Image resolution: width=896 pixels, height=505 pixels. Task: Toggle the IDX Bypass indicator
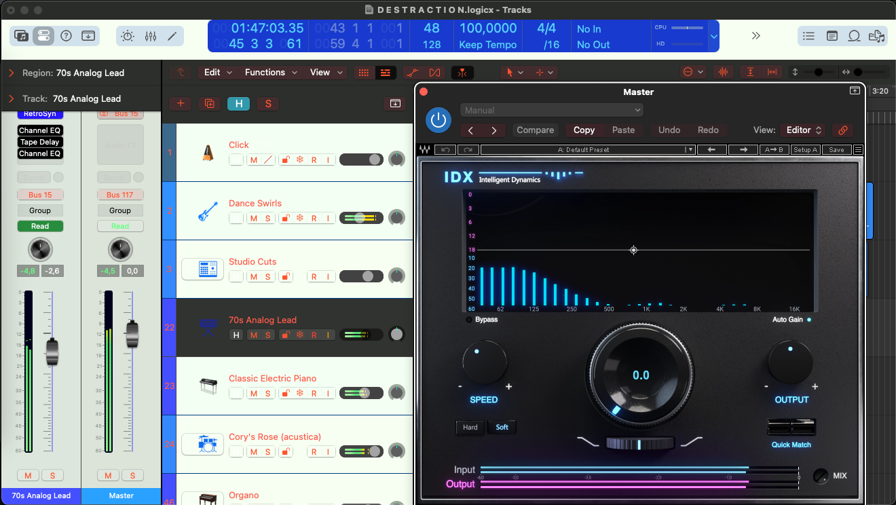point(469,320)
